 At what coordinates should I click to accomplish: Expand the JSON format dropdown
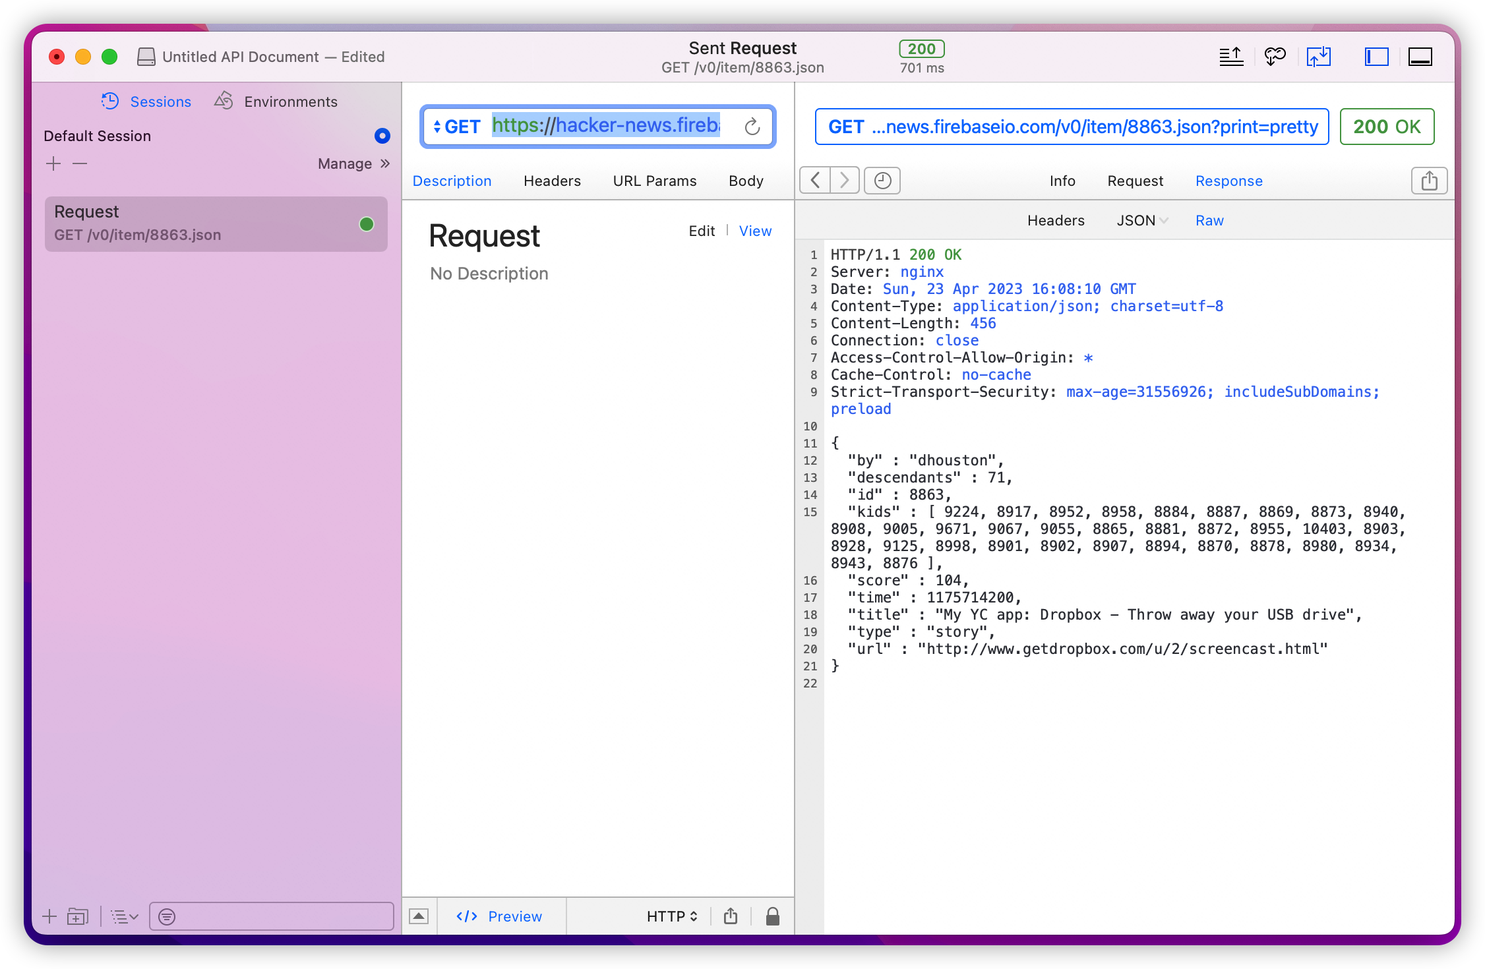coord(1142,220)
